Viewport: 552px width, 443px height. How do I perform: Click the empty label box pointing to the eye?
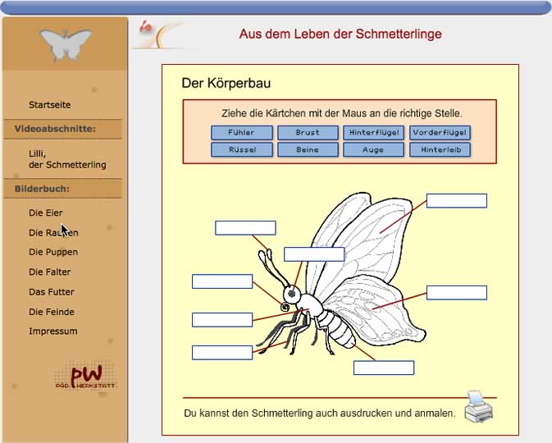point(314,253)
